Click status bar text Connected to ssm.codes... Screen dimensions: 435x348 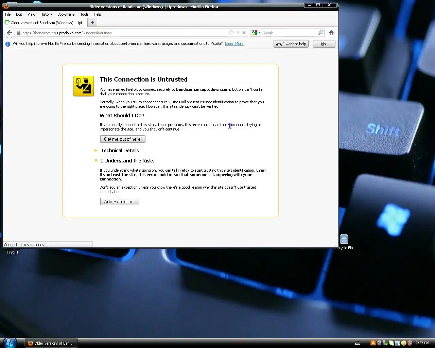(x=25, y=245)
